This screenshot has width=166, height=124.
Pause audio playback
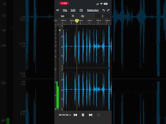pyautogui.click(x=83, y=115)
